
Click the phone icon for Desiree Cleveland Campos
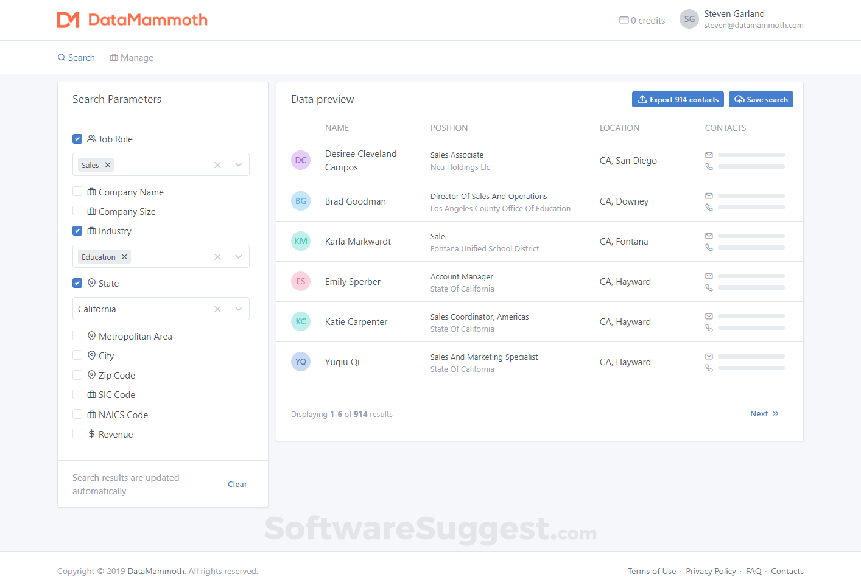[x=709, y=166]
